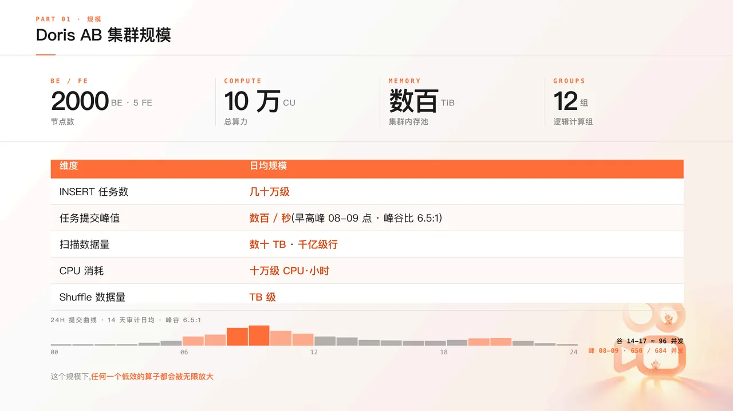Select the "10 万" compute figure
The width and height of the screenshot is (733, 411).
pyautogui.click(x=252, y=101)
